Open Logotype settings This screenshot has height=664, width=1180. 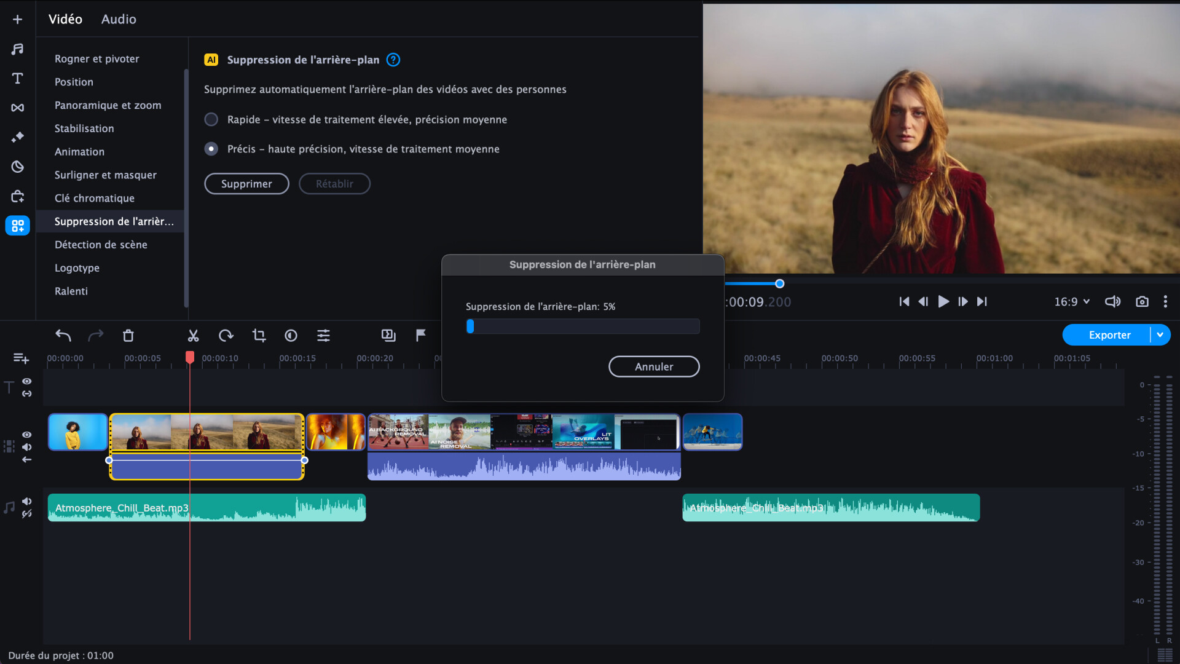pyautogui.click(x=77, y=268)
